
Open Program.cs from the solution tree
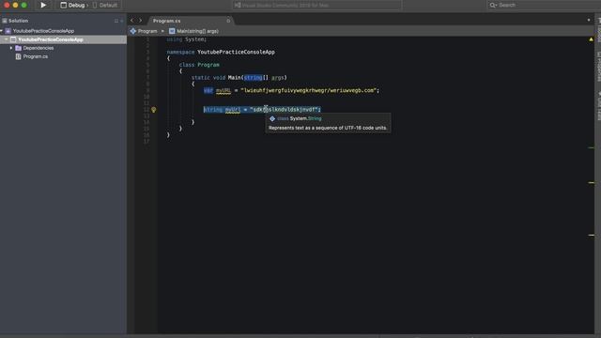click(36, 56)
